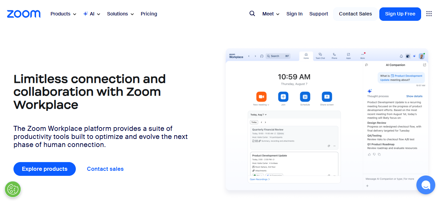Click the plus icon below the AI message box
This screenshot has height=201, width=442.
(367, 186)
